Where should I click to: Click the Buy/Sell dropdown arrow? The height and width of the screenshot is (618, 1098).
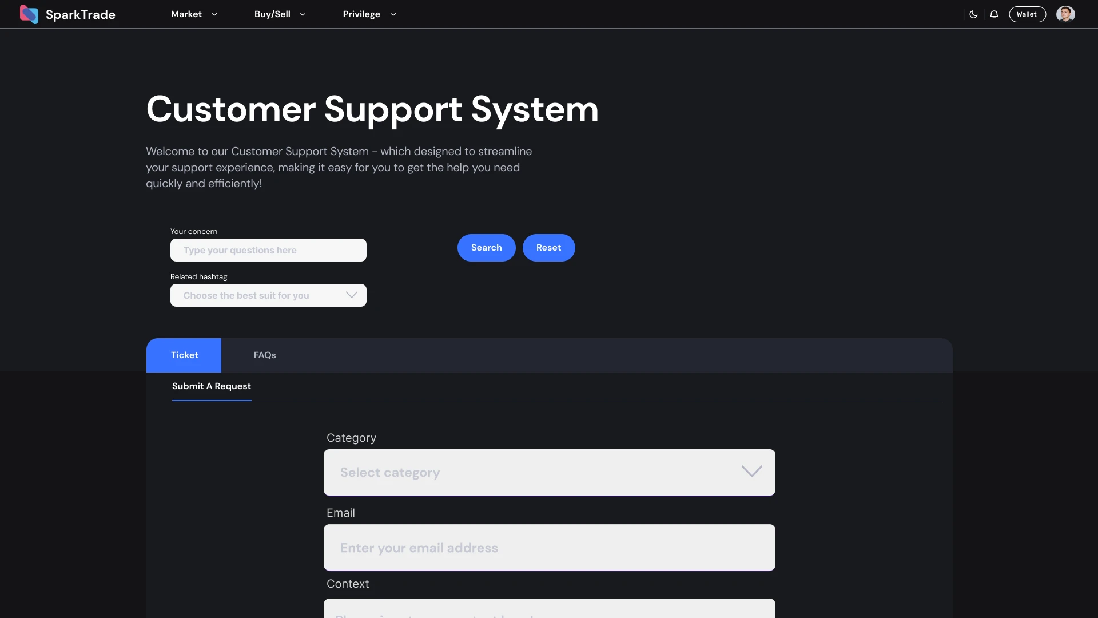click(303, 15)
